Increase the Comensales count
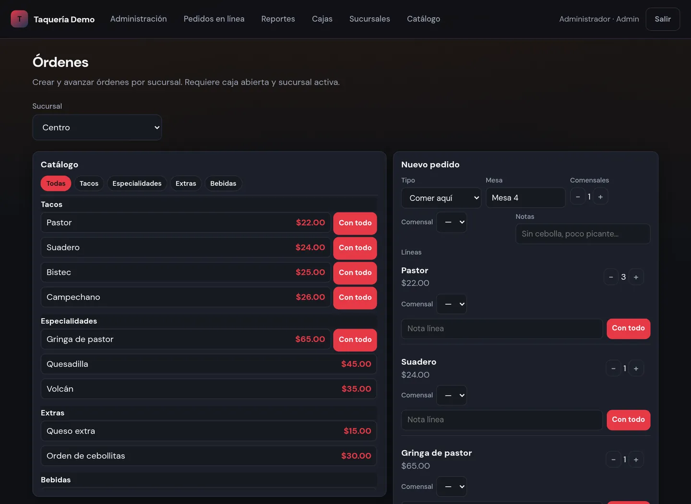691x504 pixels. [x=600, y=197]
